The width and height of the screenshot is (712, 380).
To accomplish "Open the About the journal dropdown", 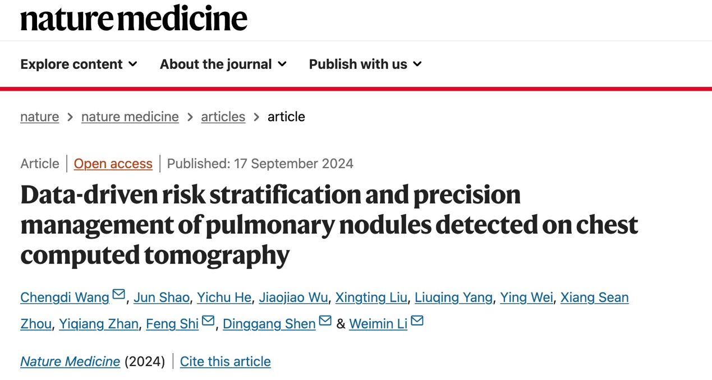I will click(223, 64).
